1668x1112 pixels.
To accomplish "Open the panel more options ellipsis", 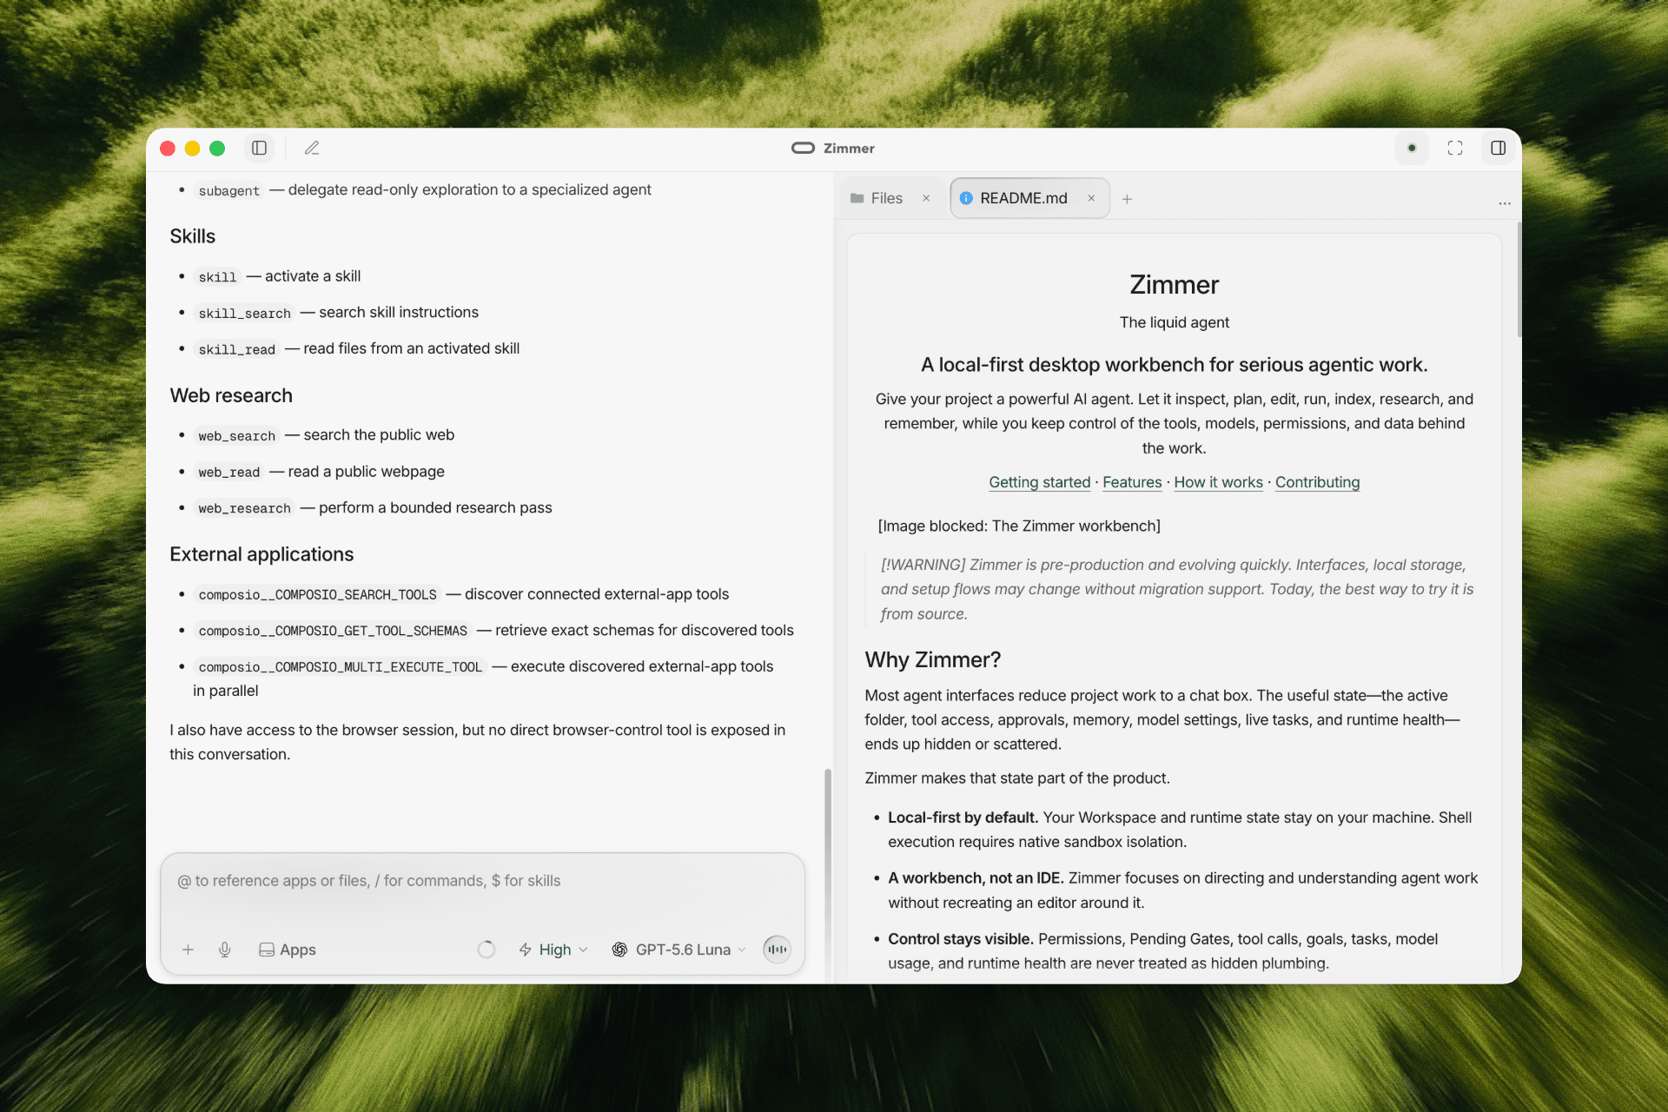I will 1505,202.
